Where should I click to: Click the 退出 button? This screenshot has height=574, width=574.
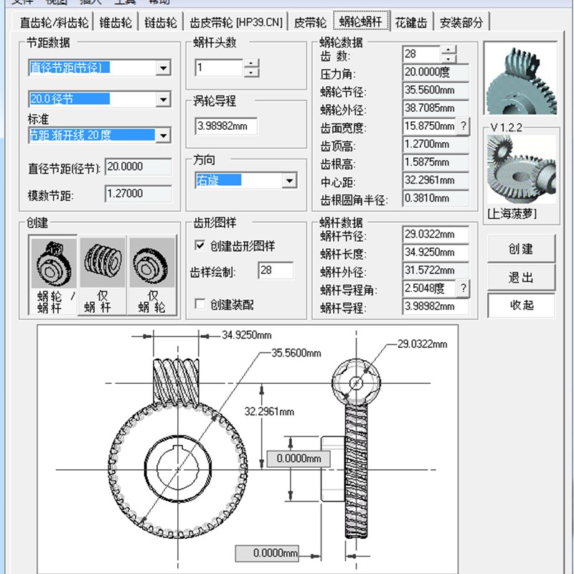(x=520, y=278)
